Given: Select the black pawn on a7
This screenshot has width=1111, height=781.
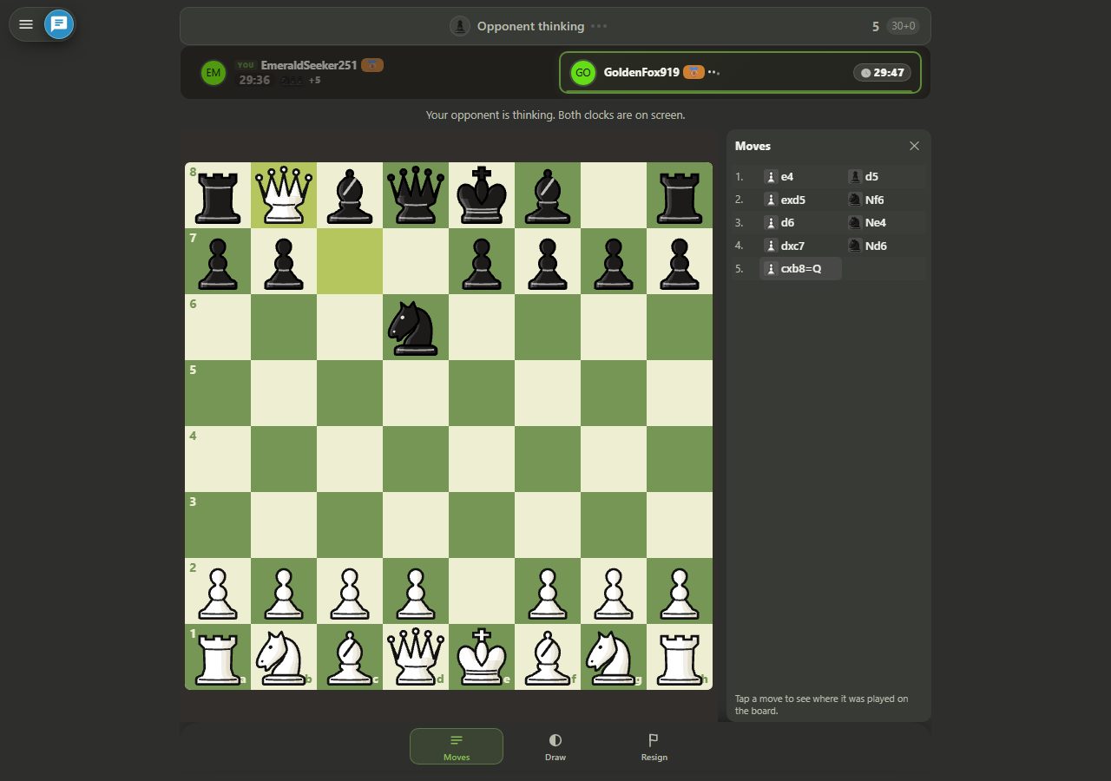Looking at the screenshot, I should 218,261.
